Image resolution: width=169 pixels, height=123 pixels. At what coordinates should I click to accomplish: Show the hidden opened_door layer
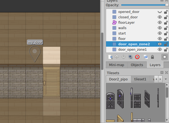[x=160, y=12]
